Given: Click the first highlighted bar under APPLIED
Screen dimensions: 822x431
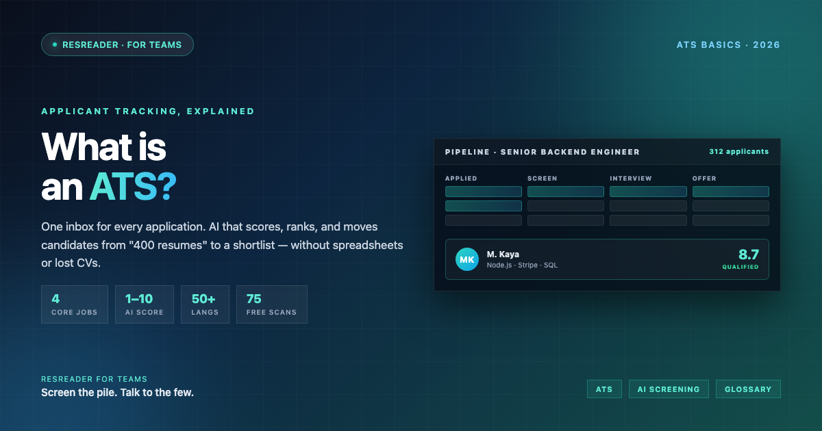Looking at the screenshot, I should 484,192.
